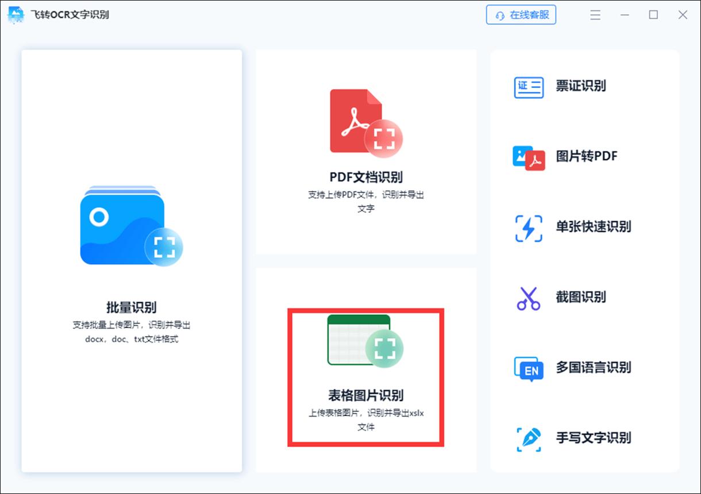The height and width of the screenshot is (494, 701).
Task: Click the crop marks badge on 表格图片识别
Action: (384, 348)
